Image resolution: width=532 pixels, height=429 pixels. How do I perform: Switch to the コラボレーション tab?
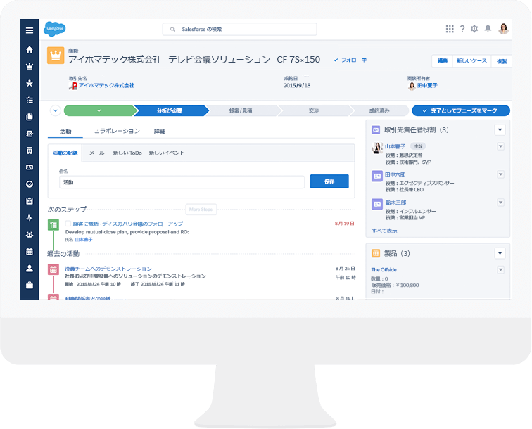117,132
